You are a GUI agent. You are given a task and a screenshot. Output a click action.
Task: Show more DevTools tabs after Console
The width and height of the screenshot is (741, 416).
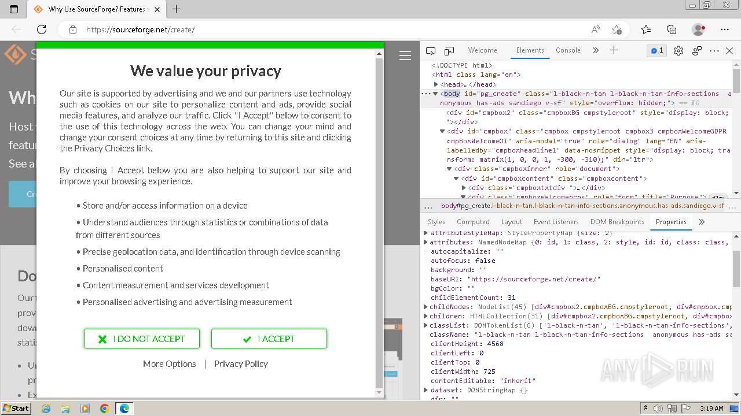coord(596,50)
